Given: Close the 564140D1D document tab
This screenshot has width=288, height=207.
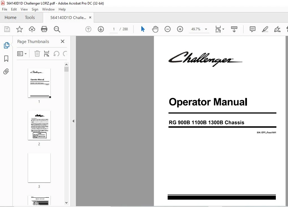Looking at the screenshot, I should click(x=90, y=18).
